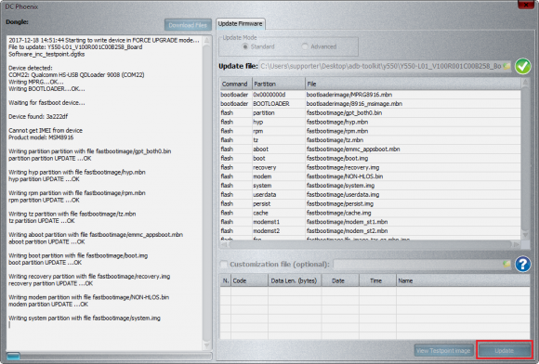Select the hyp partition row
This screenshot has width=539, height=364.
(370, 122)
